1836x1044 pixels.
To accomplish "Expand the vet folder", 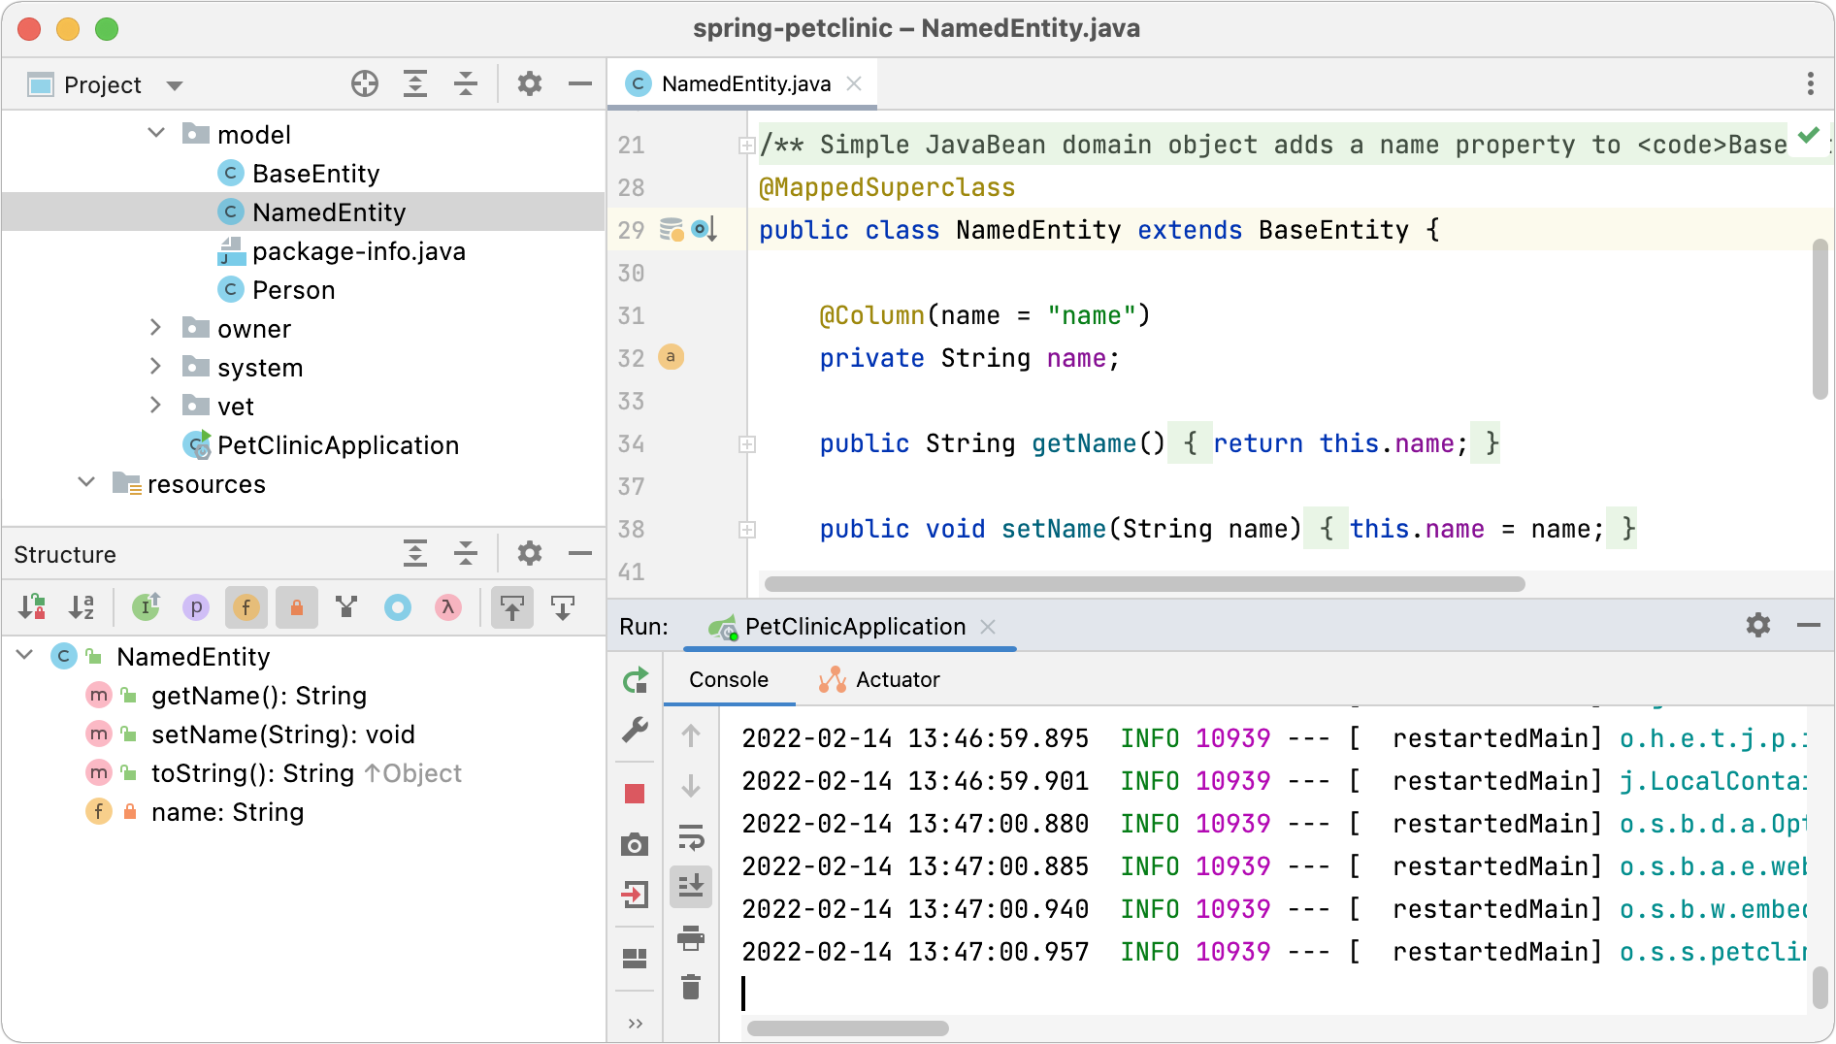I will [156, 405].
